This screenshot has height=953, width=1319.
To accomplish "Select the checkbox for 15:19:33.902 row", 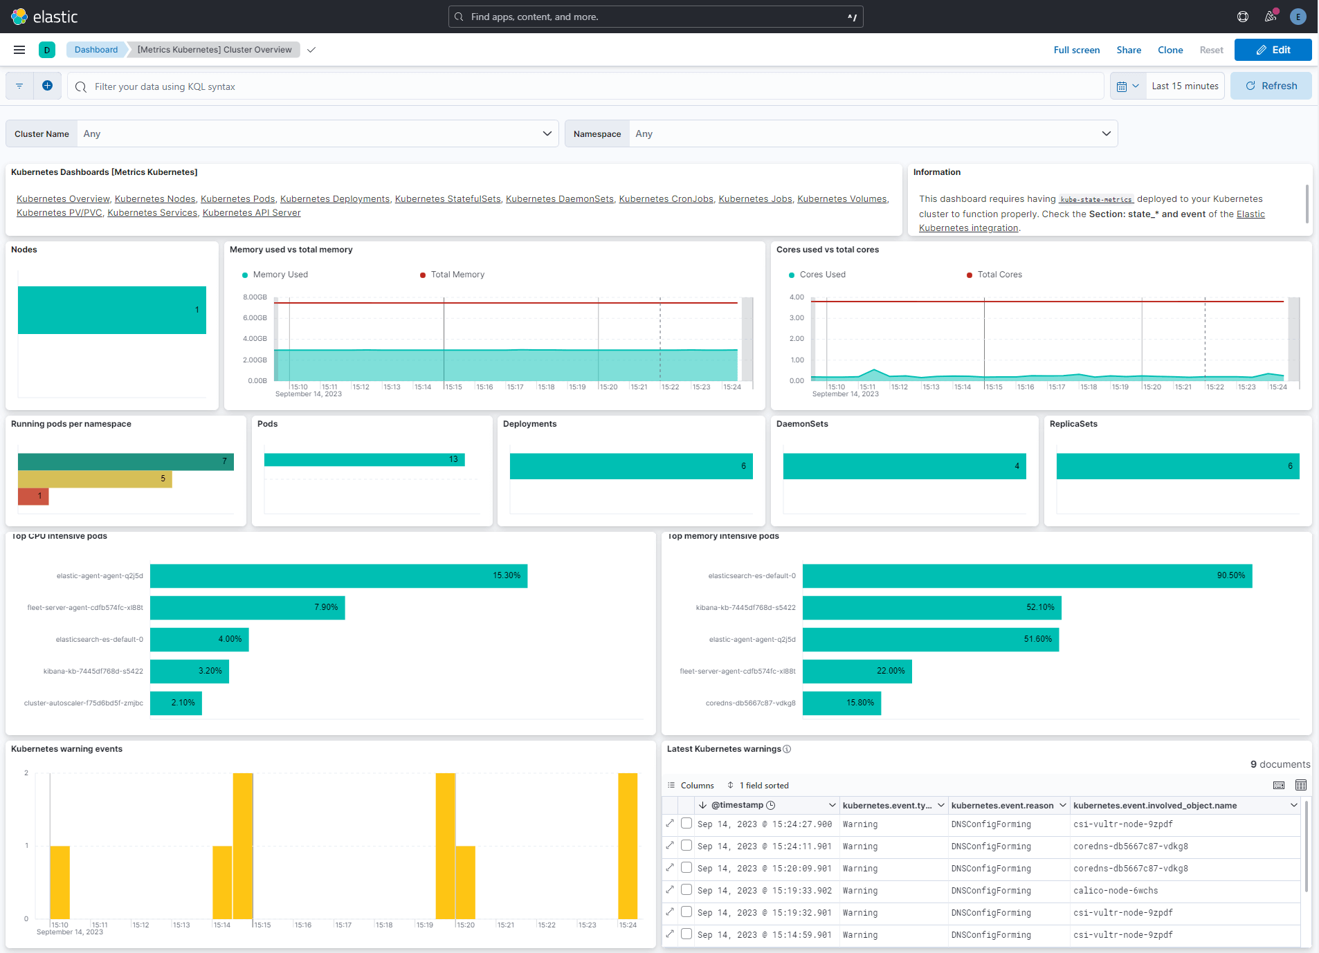I will click(x=686, y=890).
